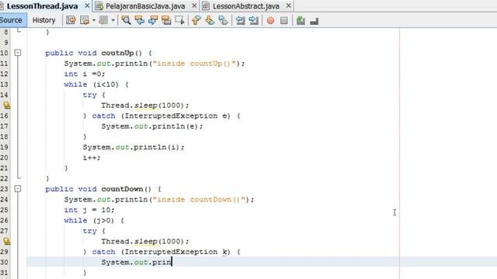Click the greyed Forward navigation icon
The image size is (497, 279).
coord(103,21)
